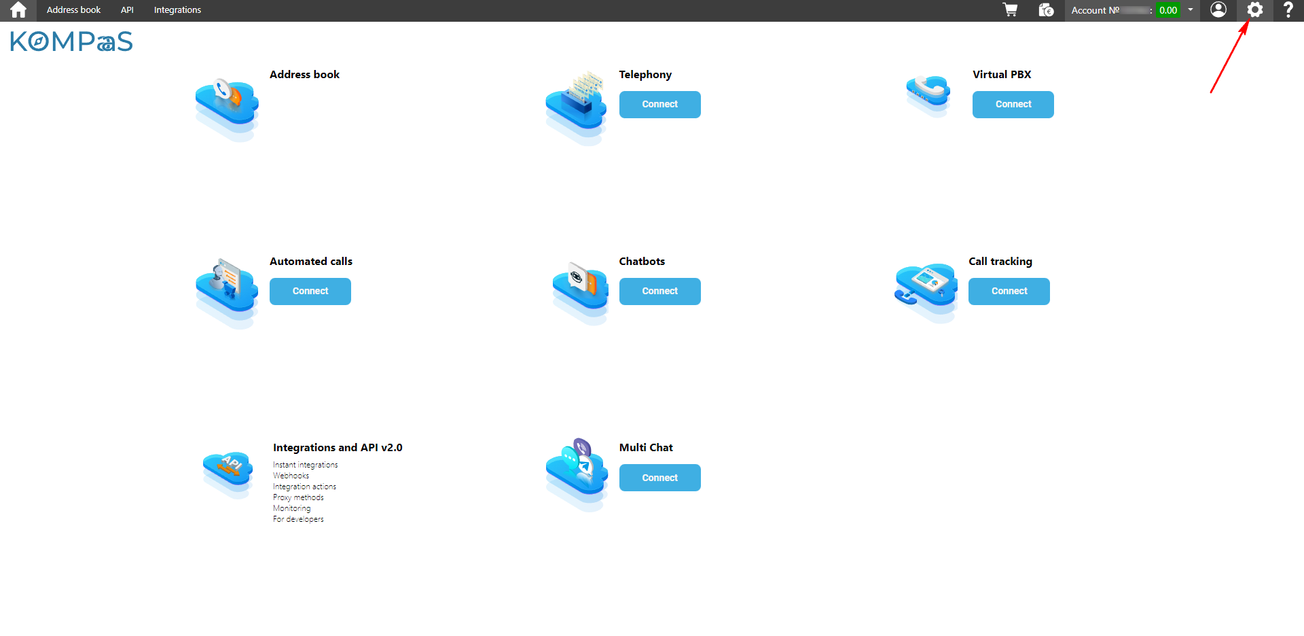Expand the account balance dropdown arrow

click(x=1191, y=10)
